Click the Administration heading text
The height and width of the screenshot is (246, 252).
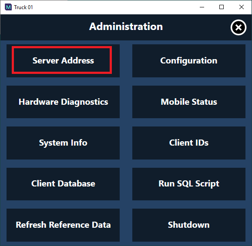pos(126,27)
